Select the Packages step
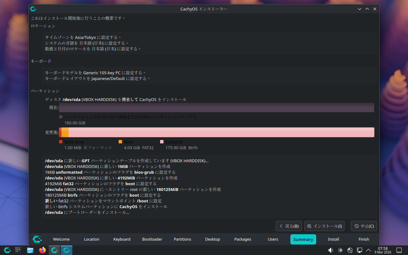The image size is (408, 255). (243, 239)
